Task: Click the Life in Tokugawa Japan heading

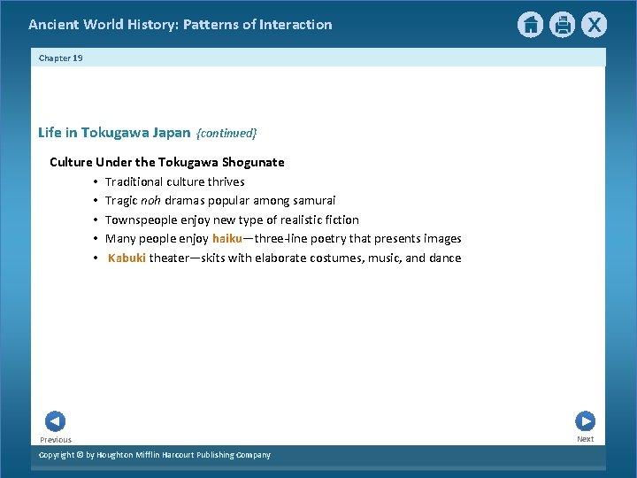Action: pos(114,133)
